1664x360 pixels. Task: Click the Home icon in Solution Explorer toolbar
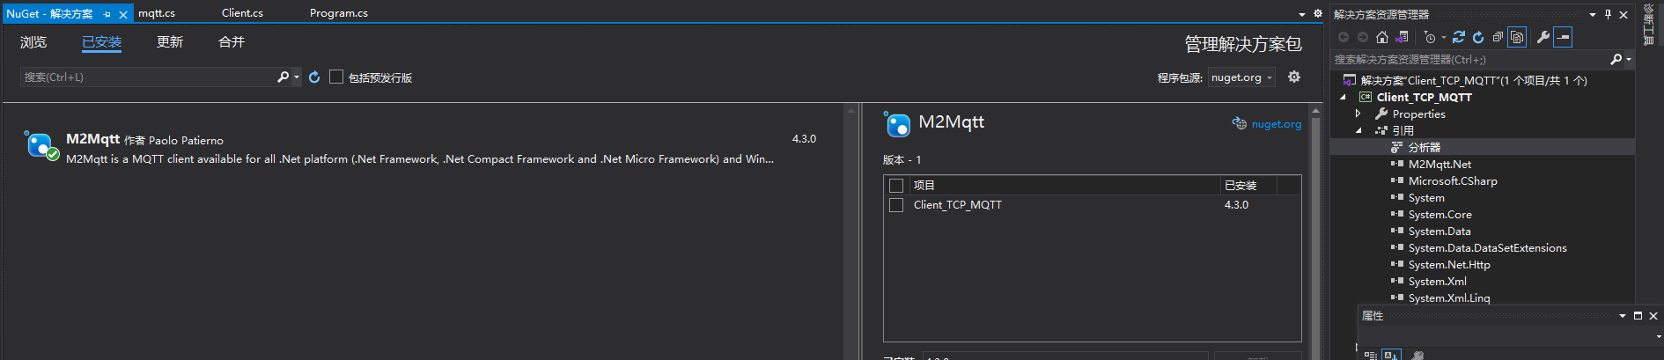pos(1382,37)
